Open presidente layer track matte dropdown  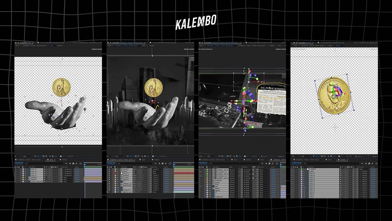point(247,180)
